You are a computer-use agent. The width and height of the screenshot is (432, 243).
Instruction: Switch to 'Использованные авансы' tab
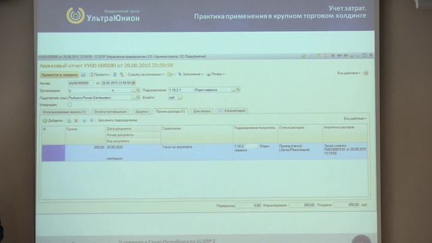pyautogui.click(x=64, y=112)
